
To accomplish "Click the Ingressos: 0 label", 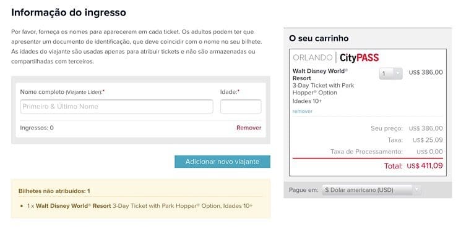I will (37, 128).
